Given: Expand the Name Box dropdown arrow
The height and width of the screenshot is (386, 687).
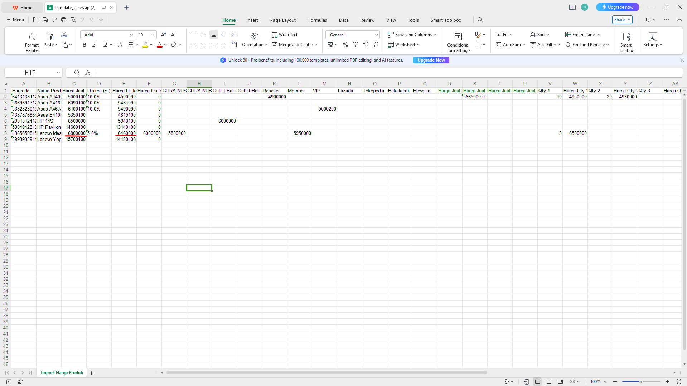Looking at the screenshot, I should coord(58,73).
